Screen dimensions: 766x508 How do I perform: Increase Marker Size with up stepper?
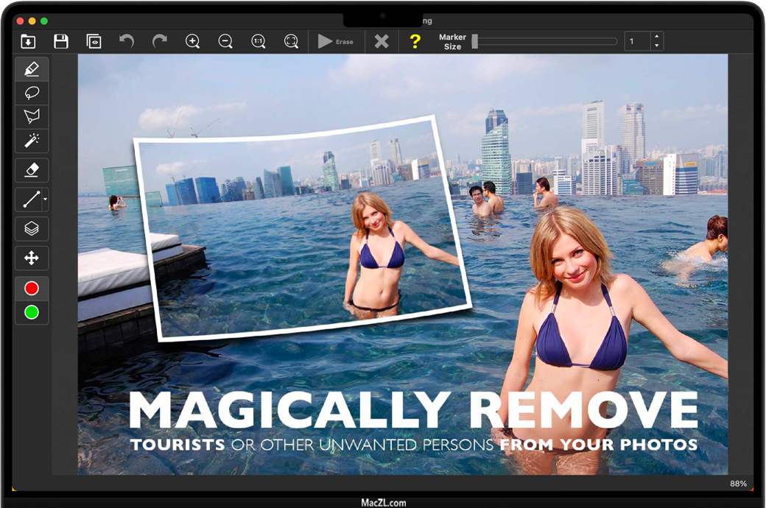point(656,37)
